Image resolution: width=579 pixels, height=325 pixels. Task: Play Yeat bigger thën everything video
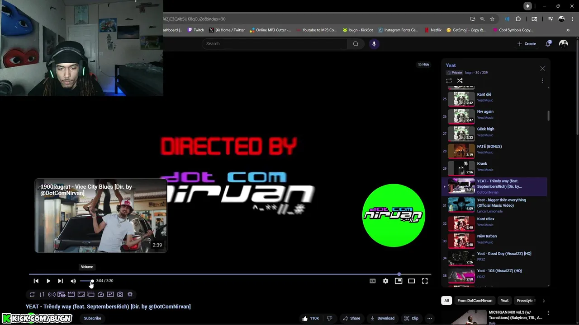494,204
